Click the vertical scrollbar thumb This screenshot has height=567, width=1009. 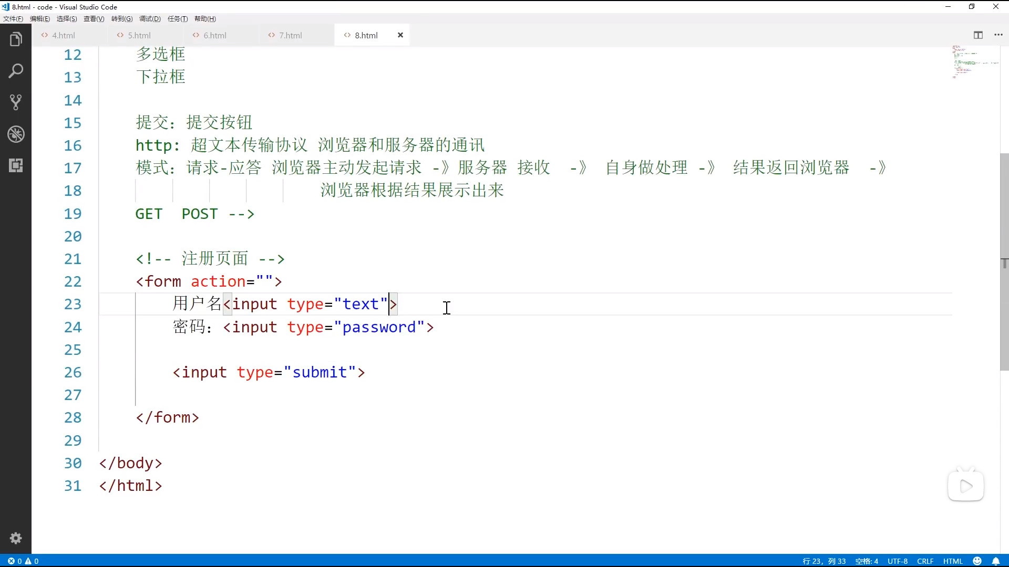point(1004,262)
